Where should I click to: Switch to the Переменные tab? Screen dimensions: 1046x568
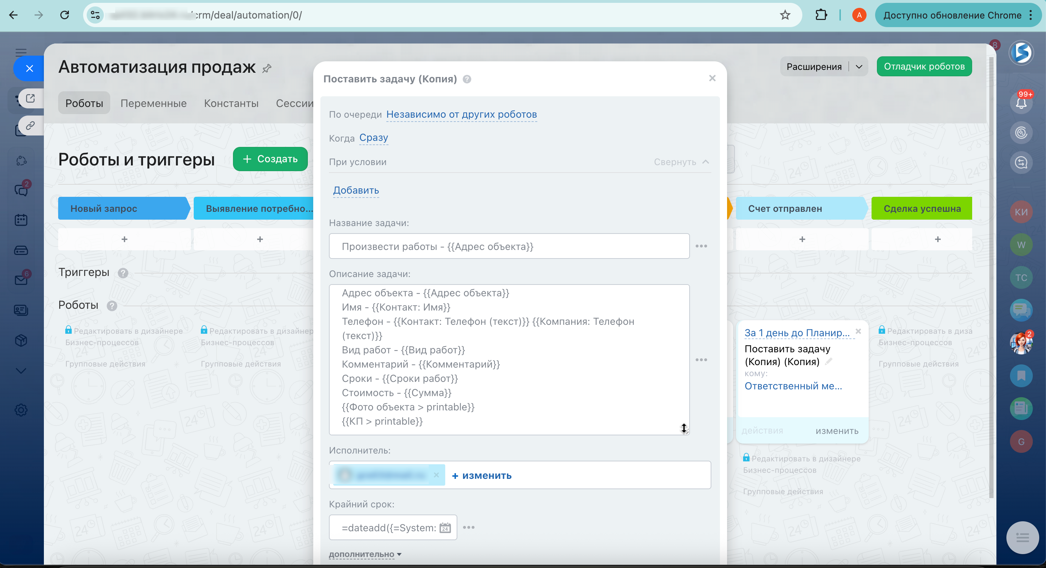click(153, 103)
